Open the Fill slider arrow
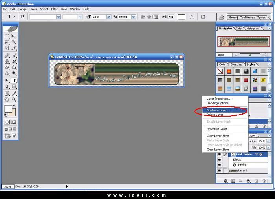This screenshot has width=275, height=199. tap(268, 148)
